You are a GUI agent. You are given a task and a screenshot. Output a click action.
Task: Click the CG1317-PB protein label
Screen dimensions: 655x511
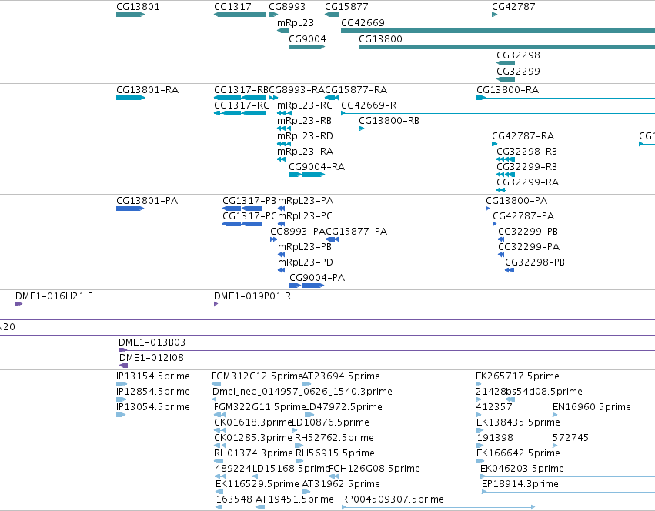pos(249,201)
